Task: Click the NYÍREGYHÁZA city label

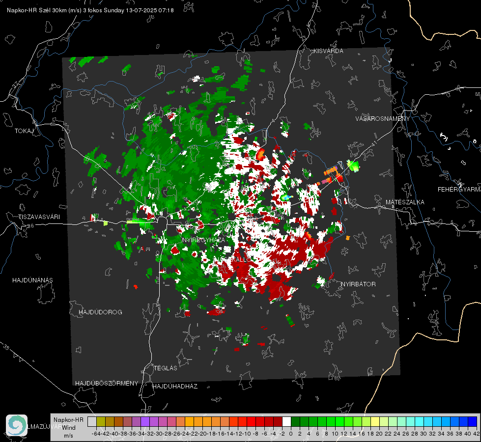Action: (203, 240)
